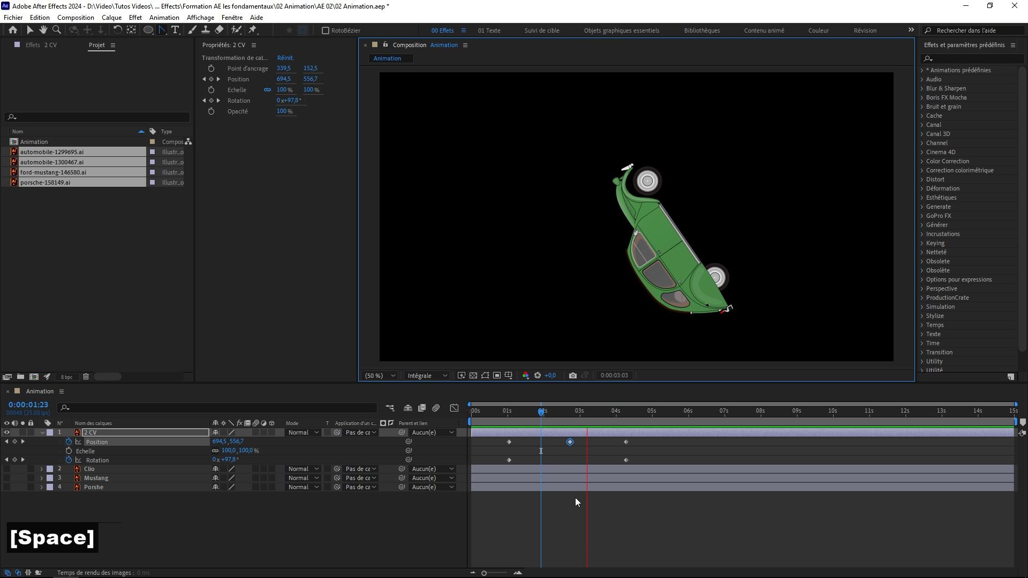1028x578 pixels.
Task: Open the Composition menu
Action: click(x=75, y=18)
